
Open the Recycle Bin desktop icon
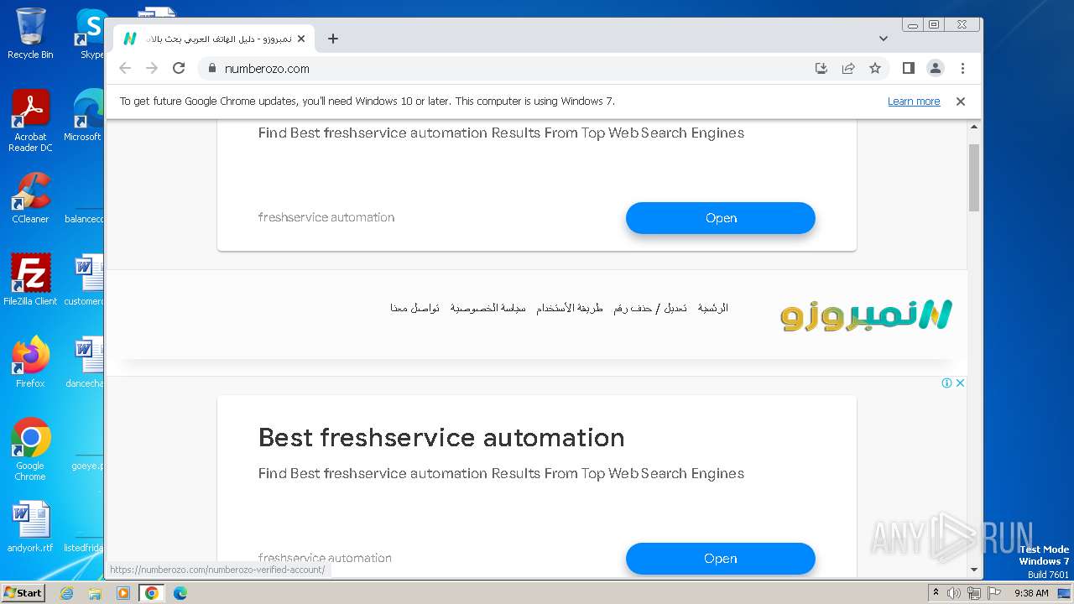[x=30, y=34]
